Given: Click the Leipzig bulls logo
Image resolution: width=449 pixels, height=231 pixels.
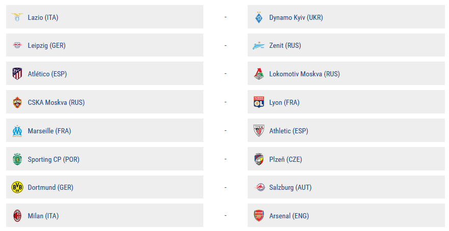Looking at the screenshot, I should (x=17, y=45).
